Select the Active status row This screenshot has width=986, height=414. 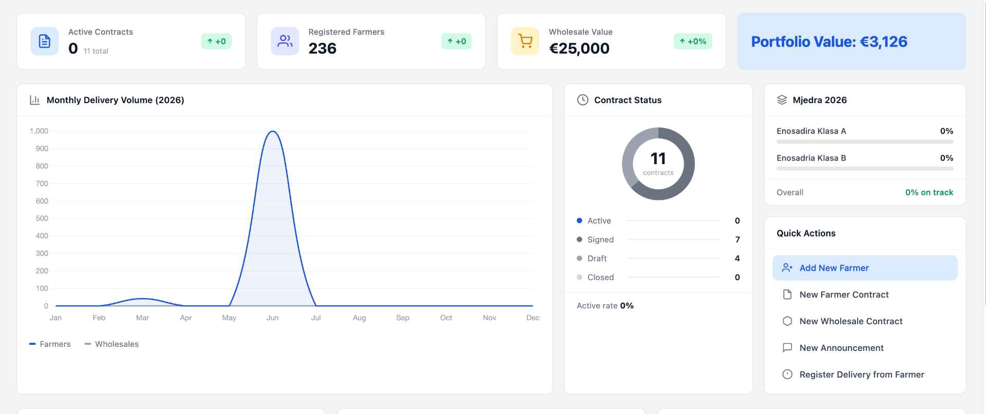[x=658, y=221]
